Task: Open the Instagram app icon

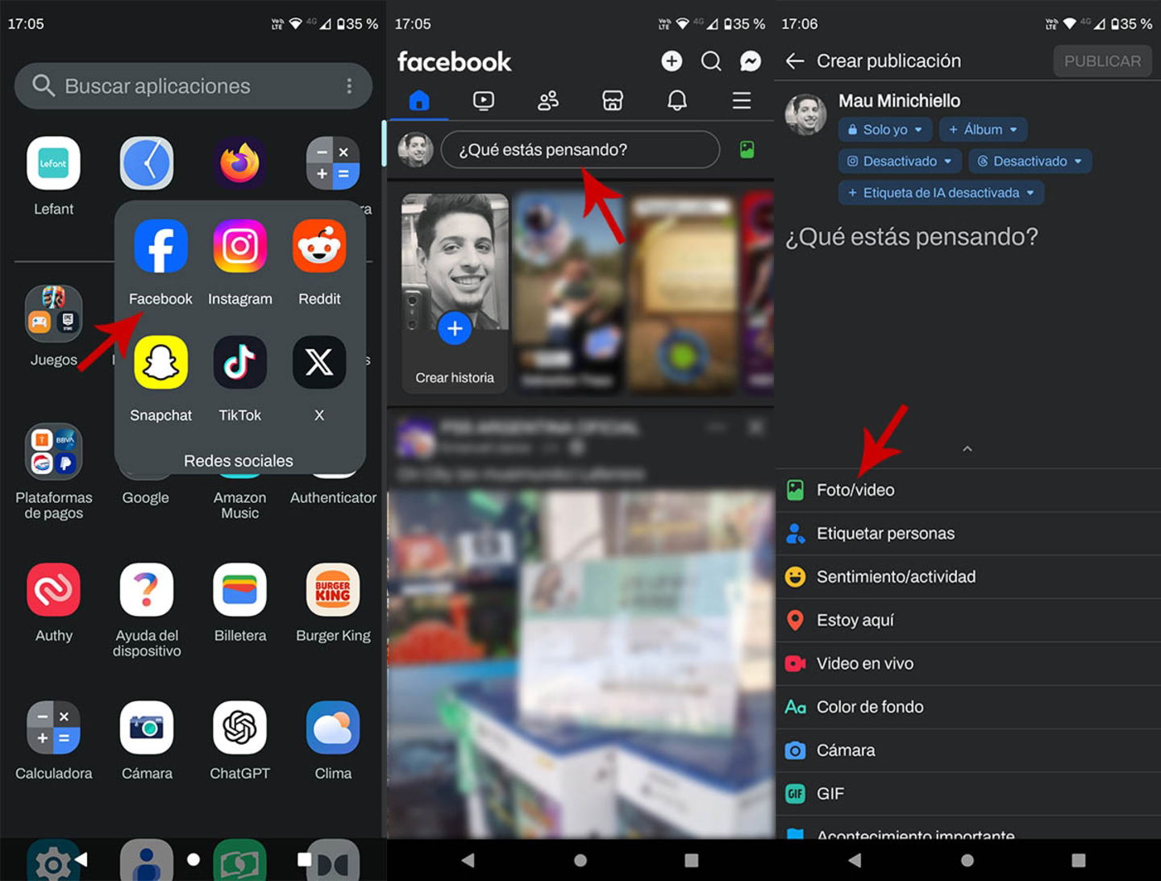Action: [x=239, y=246]
